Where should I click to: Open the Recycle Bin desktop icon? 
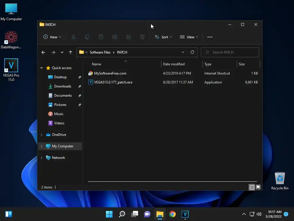280,181
